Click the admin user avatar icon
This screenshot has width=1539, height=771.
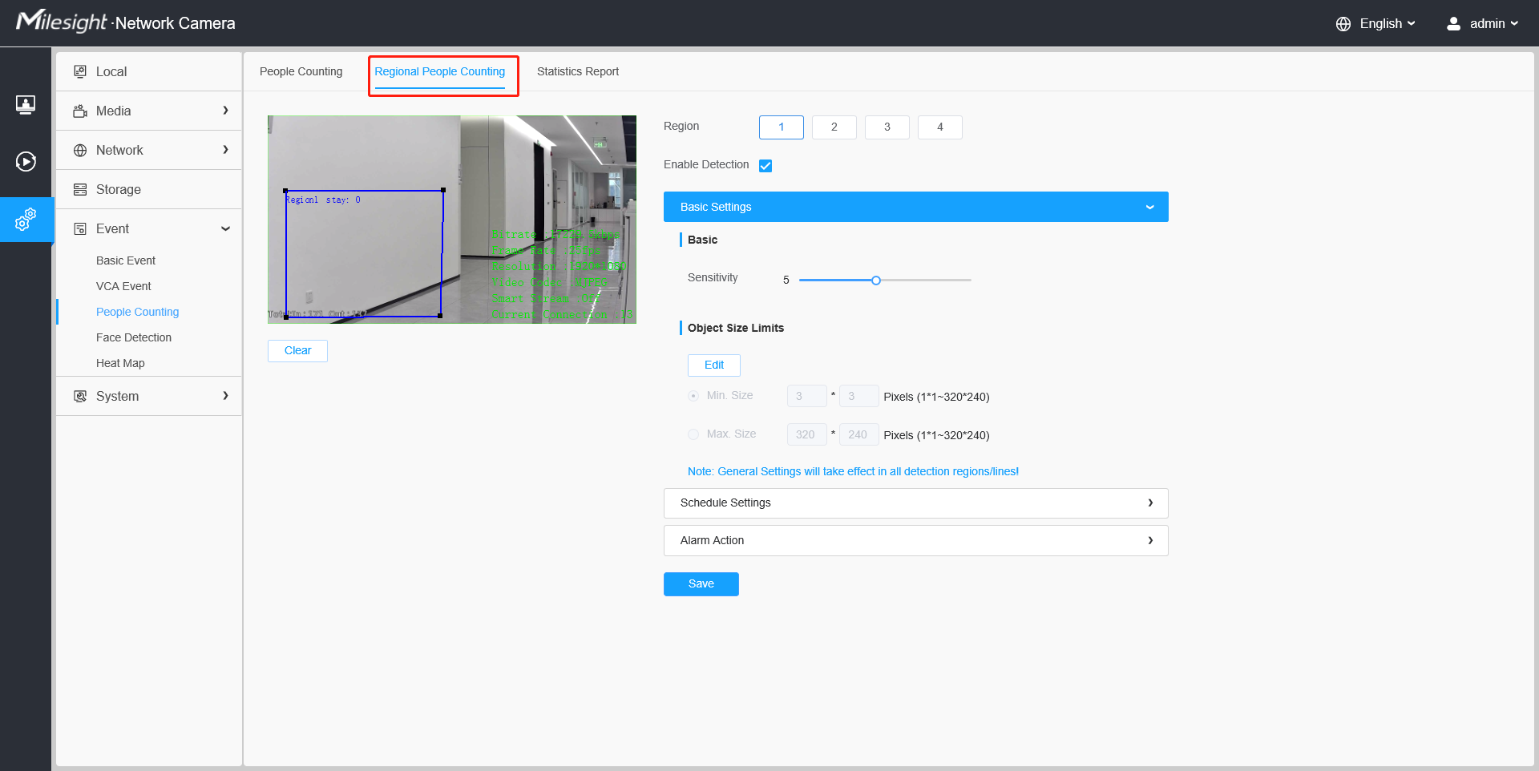pyautogui.click(x=1453, y=24)
